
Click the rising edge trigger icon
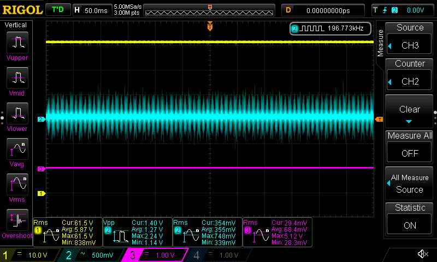(385, 10)
